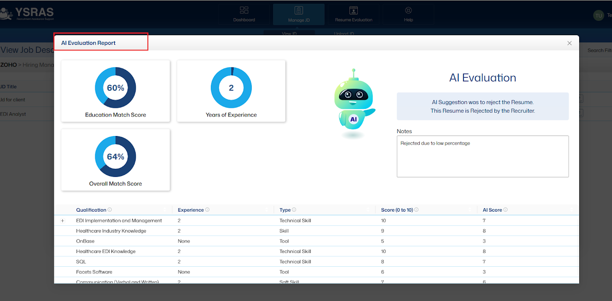The width and height of the screenshot is (612, 301).
Task: Open the Dashboard icon in top navigation
Action: click(244, 10)
